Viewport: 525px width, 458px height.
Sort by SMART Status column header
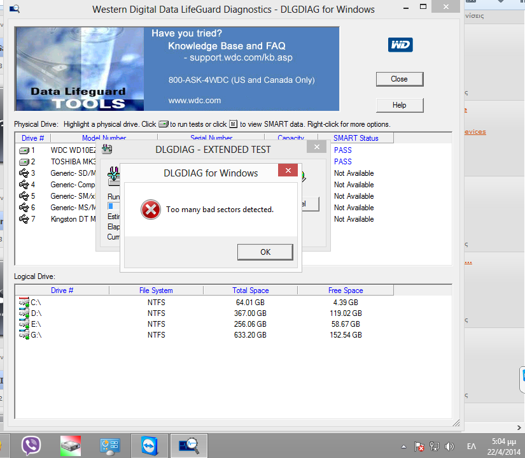356,138
